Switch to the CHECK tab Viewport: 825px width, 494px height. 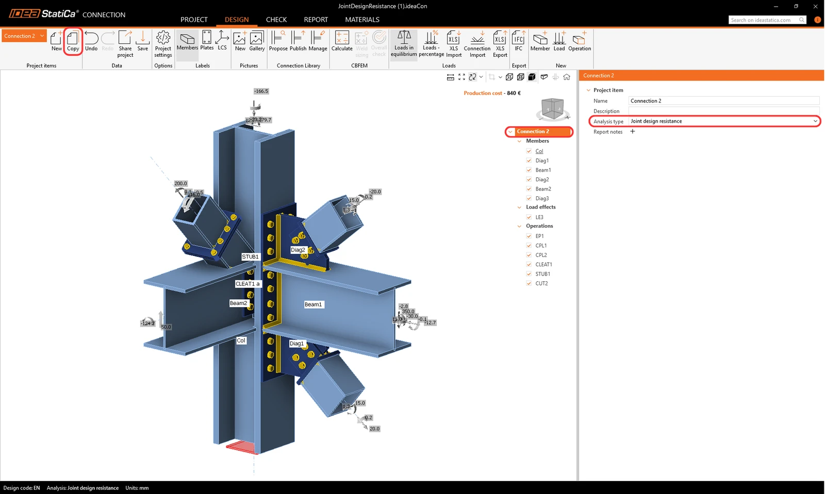tap(276, 20)
